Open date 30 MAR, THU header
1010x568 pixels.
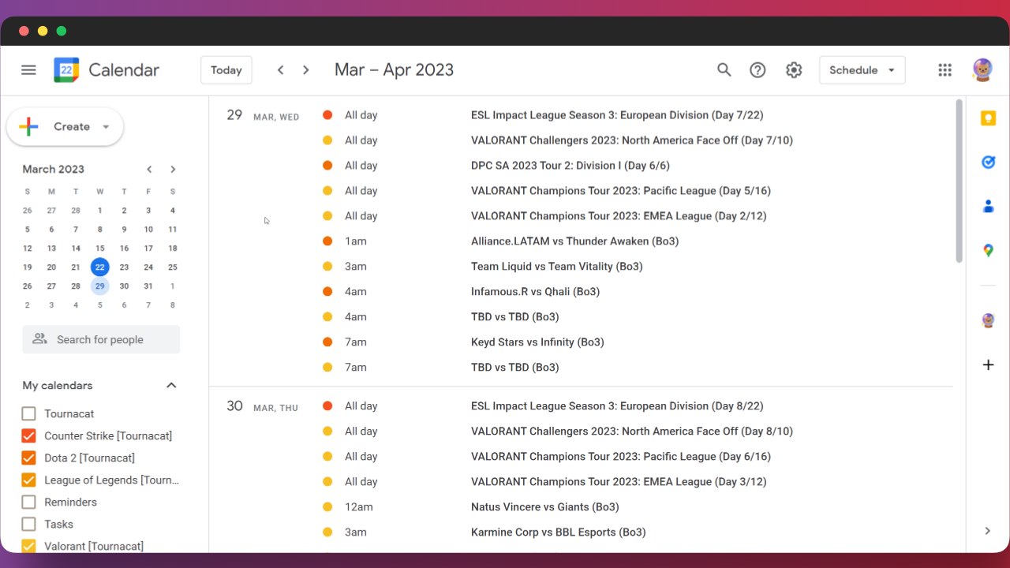(x=263, y=406)
